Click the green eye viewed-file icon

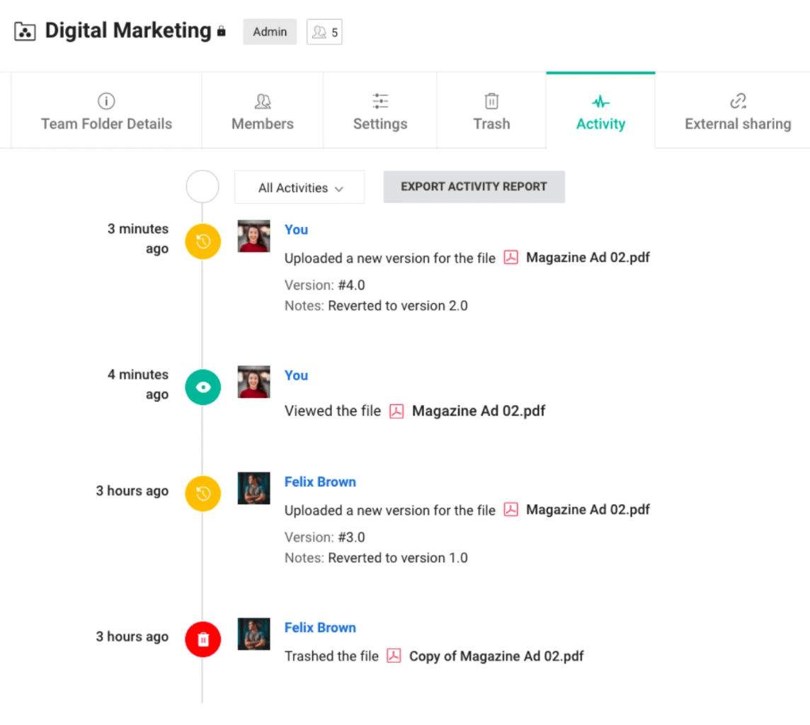pos(203,387)
